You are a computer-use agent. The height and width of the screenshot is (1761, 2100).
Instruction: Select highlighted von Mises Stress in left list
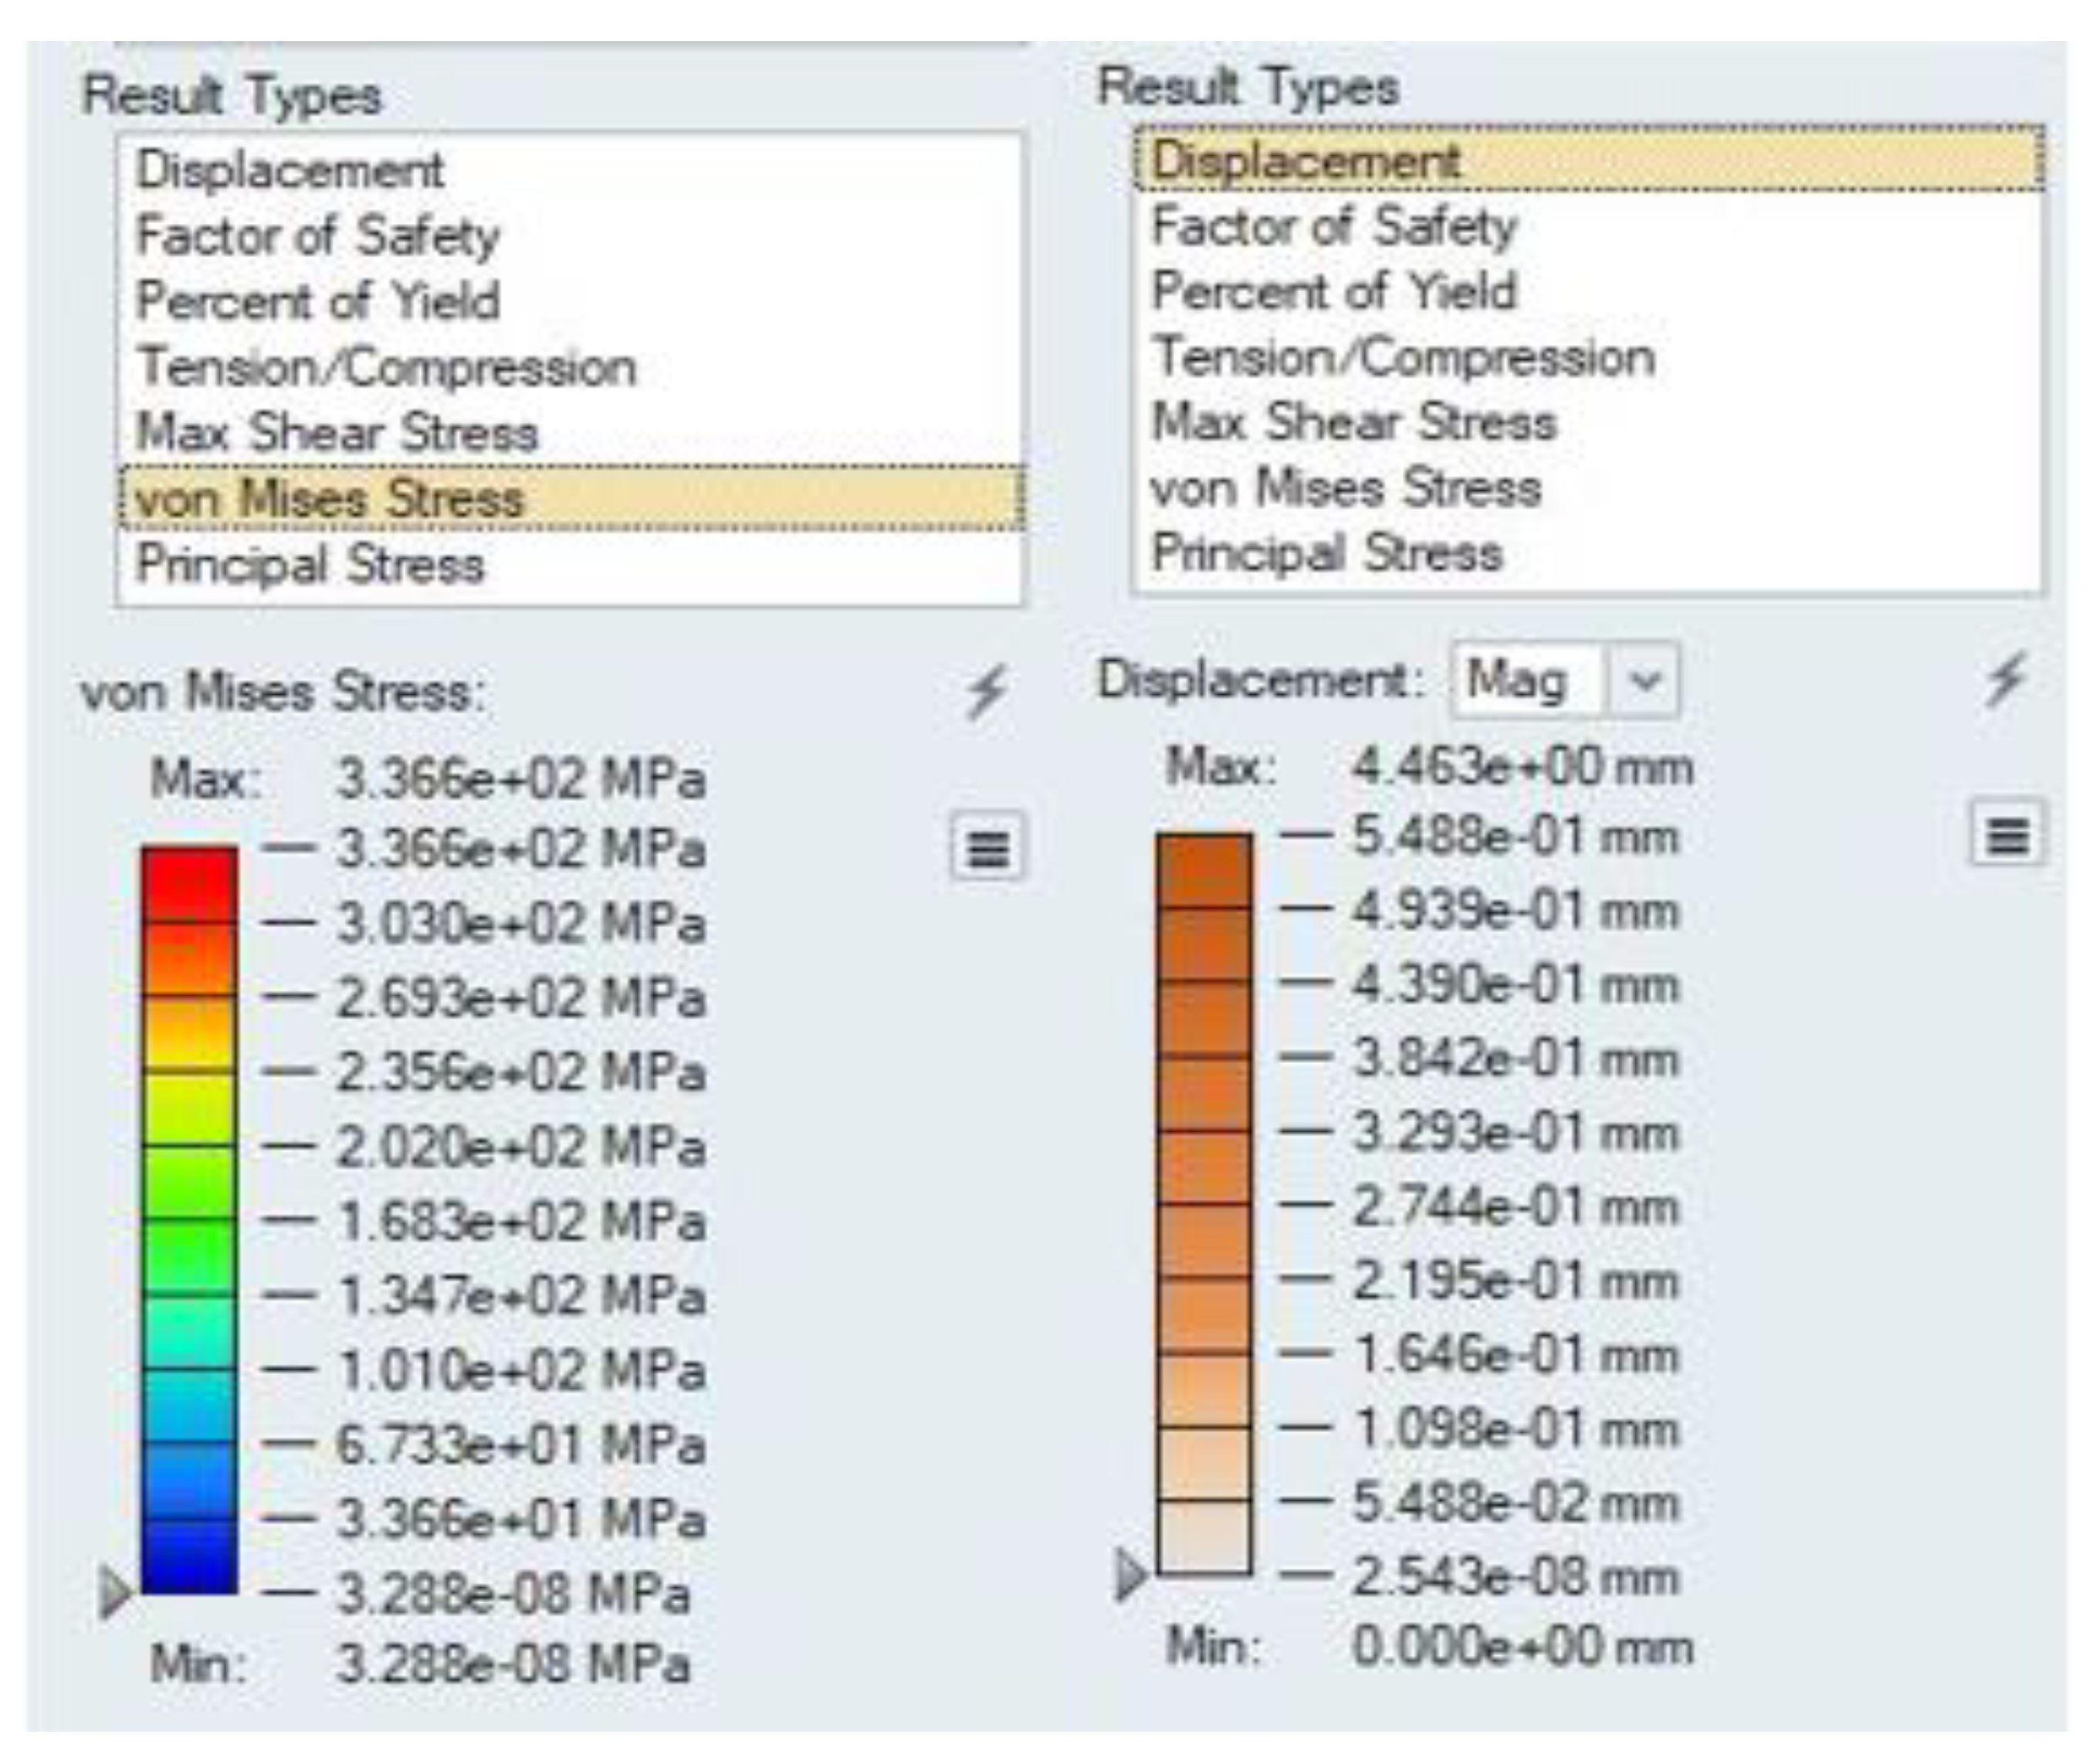click(330, 498)
